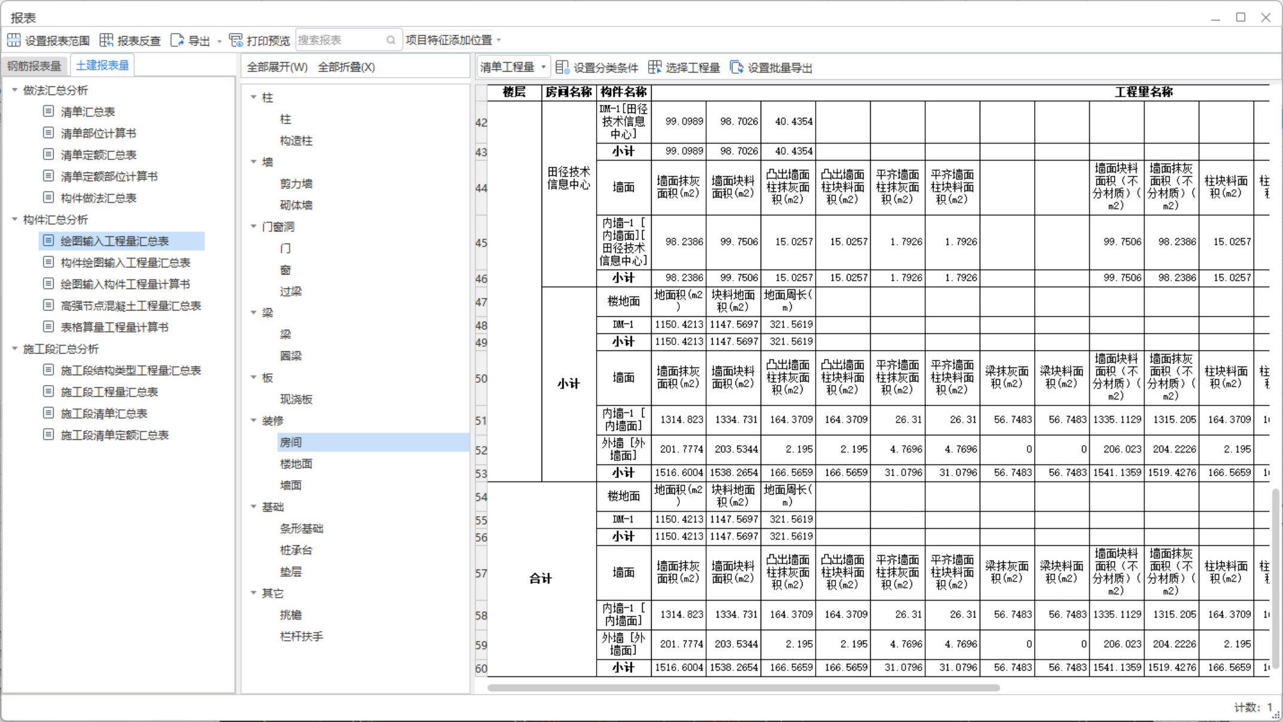Viewport: 1283px width, 722px height.
Task: Open the 清单部位计算书 report icon
Action: click(48, 132)
